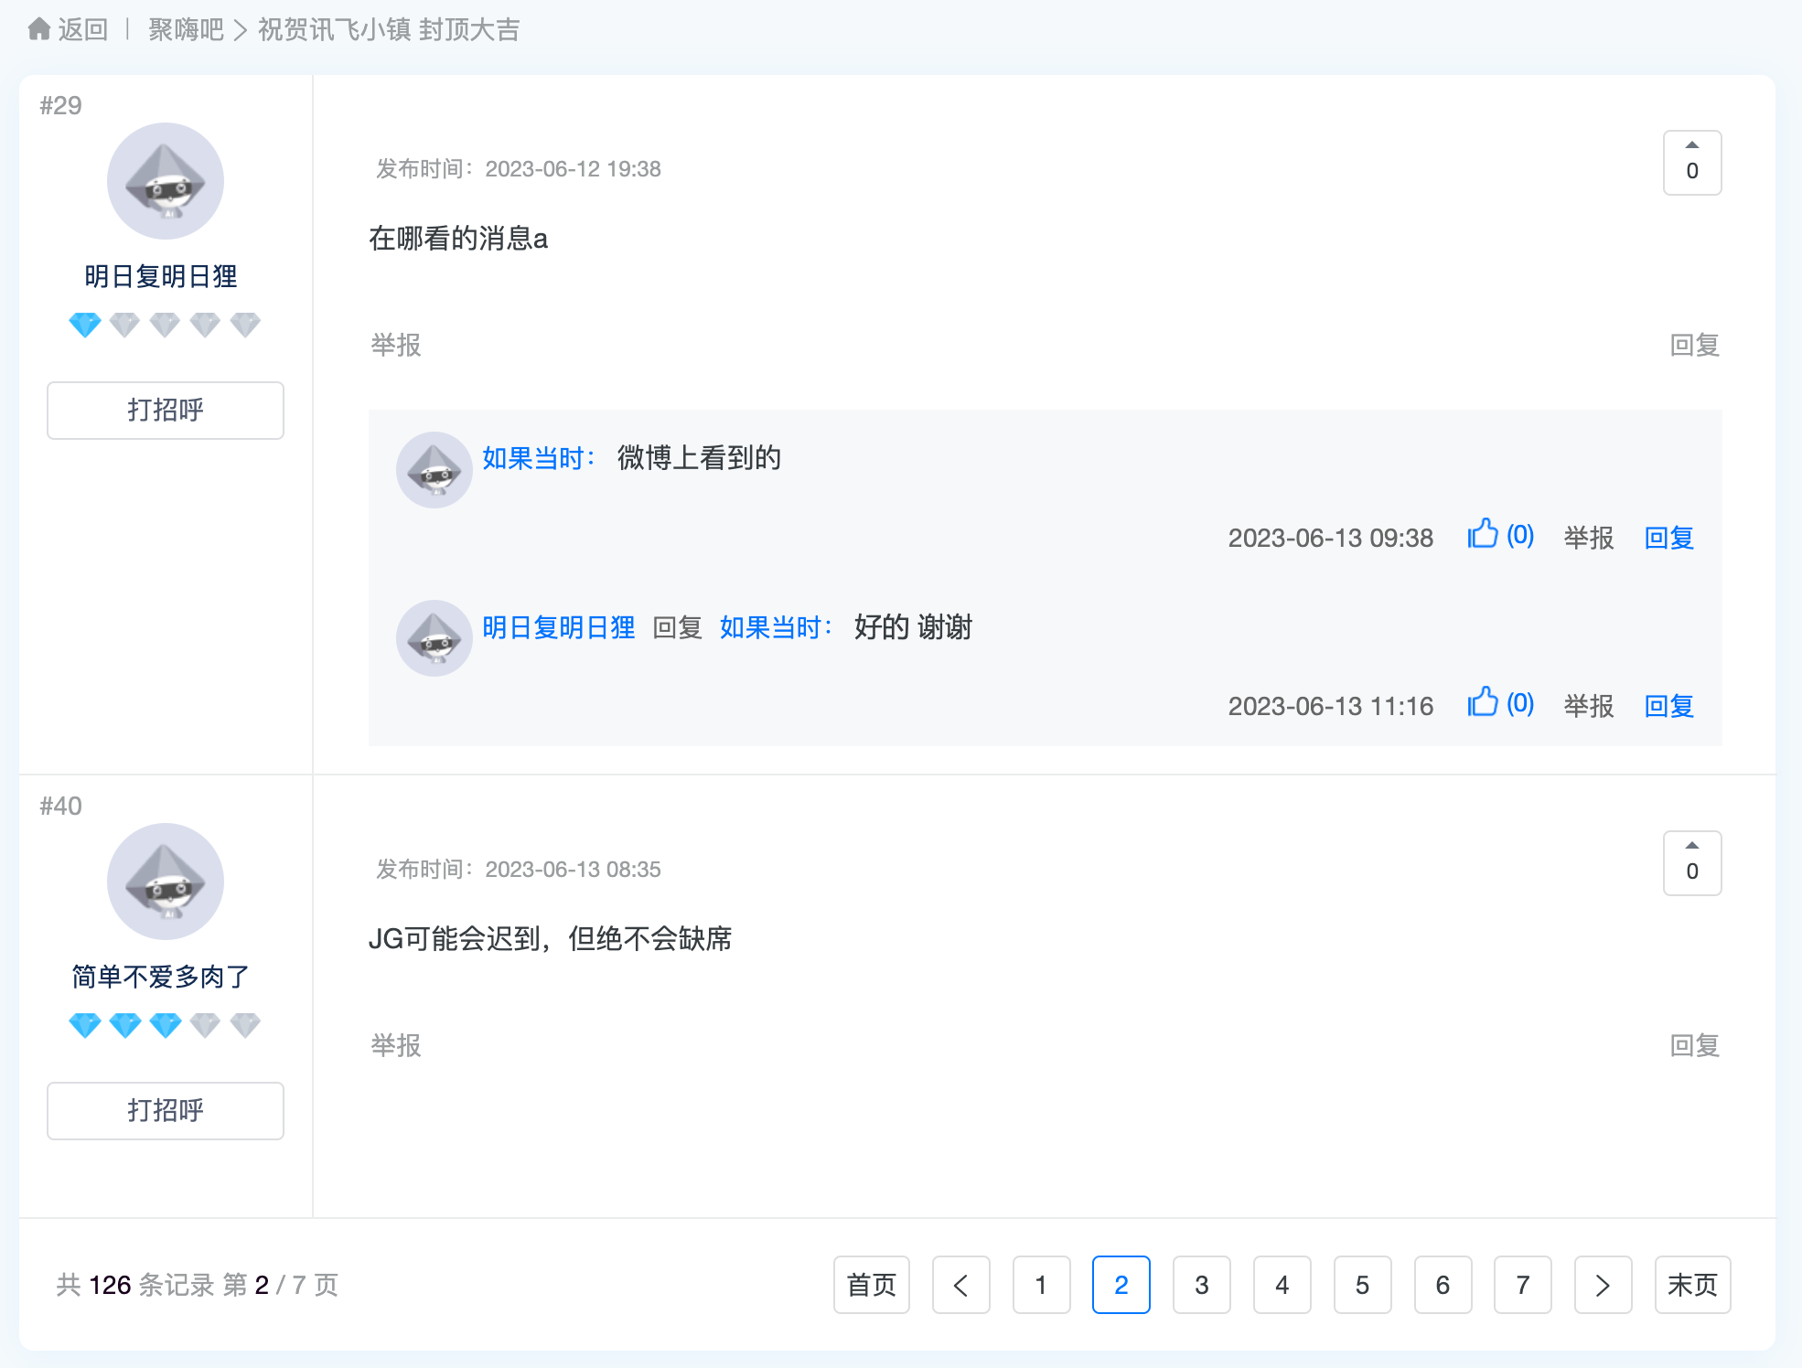Reply to post #40 via 回复
The width and height of the screenshot is (1802, 1368).
click(1694, 1045)
